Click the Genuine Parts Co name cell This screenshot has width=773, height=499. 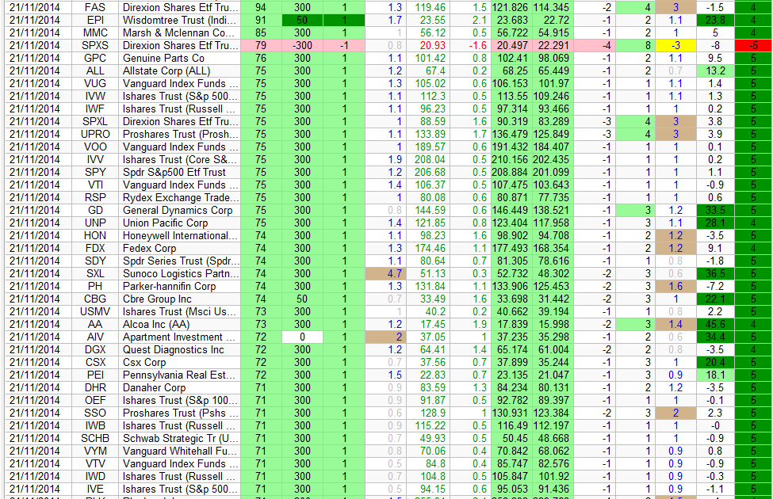click(x=181, y=58)
